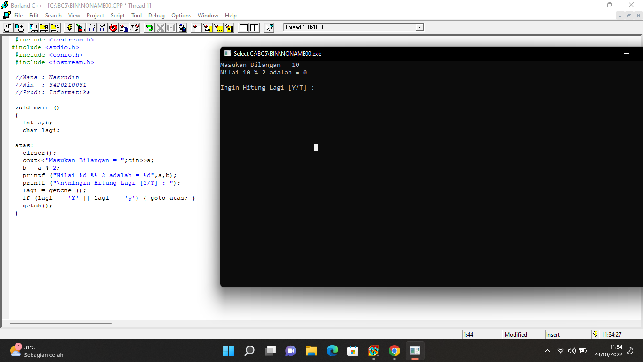Click the Replace A→B flashlight icon
The height and width of the screenshot is (362, 643).
(x=208, y=27)
